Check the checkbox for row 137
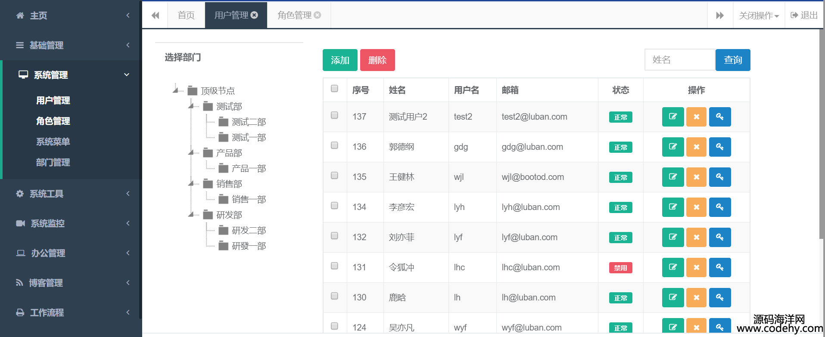The width and height of the screenshot is (825, 337). [x=334, y=115]
